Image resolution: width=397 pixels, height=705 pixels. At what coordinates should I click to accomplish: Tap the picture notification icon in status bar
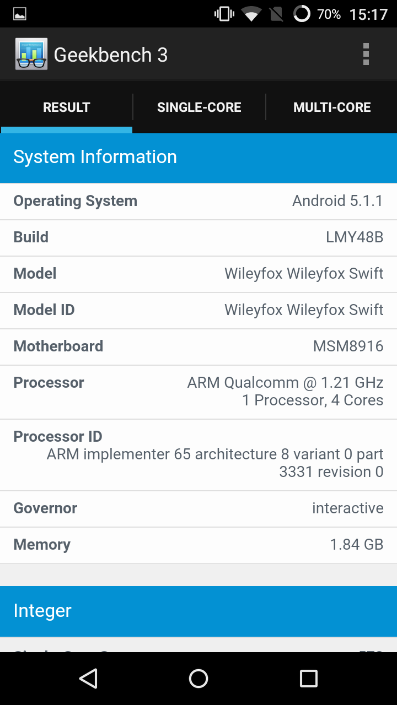point(20,14)
